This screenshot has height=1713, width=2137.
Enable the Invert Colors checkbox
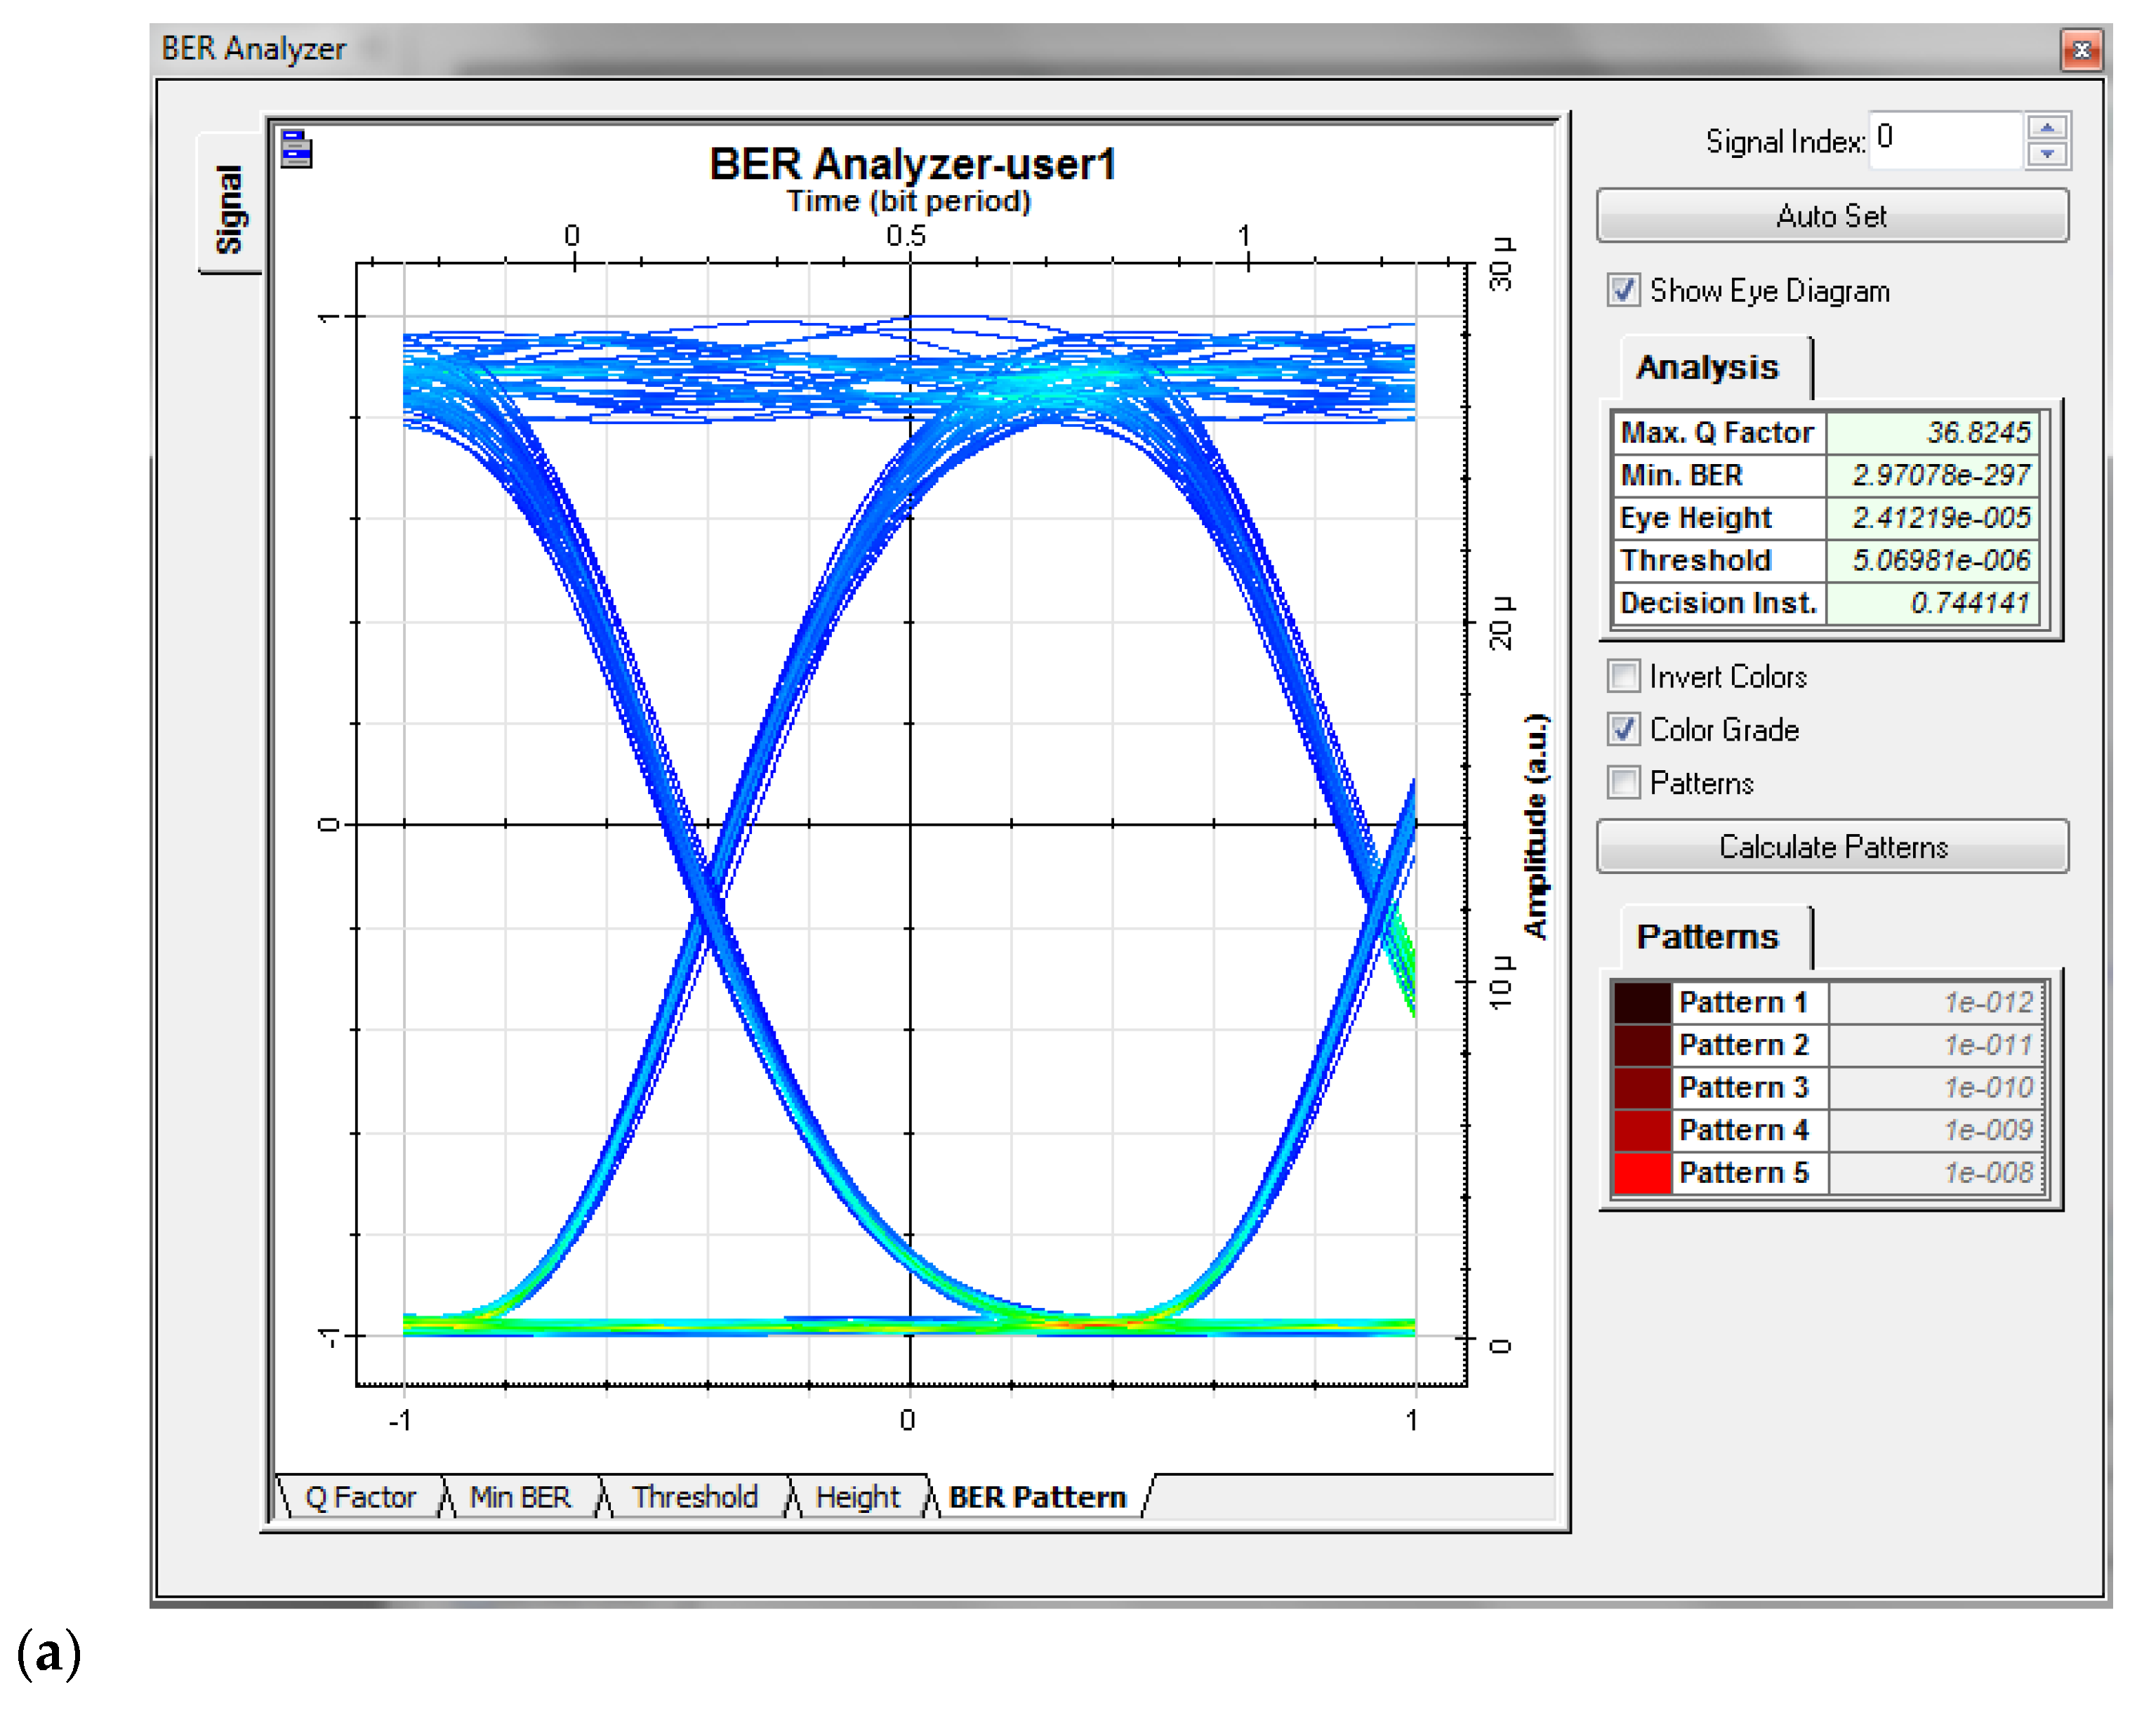(1624, 676)
